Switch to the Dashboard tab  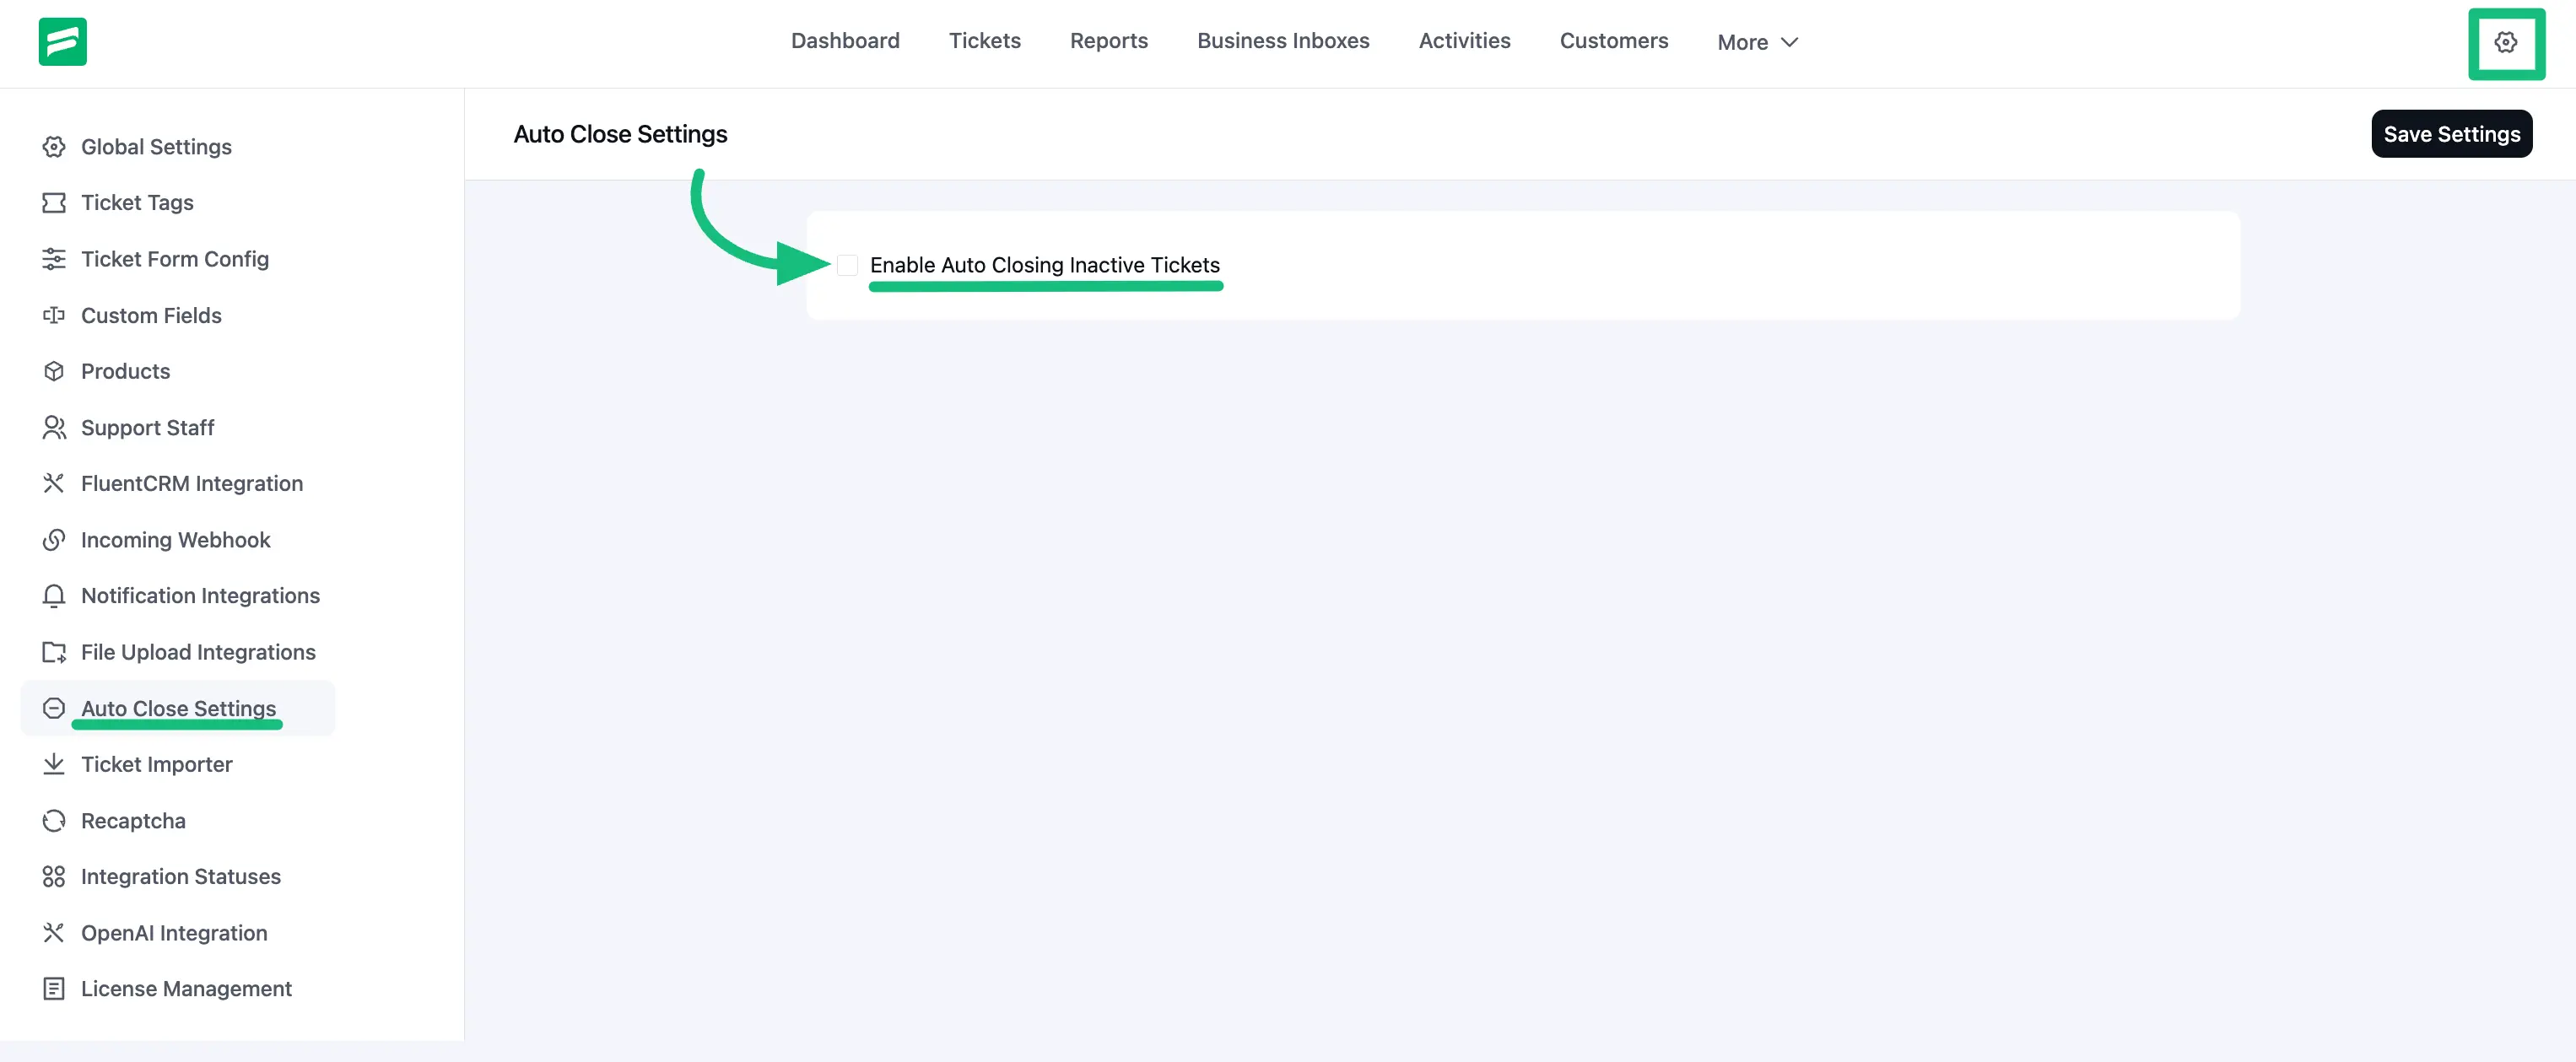(845, 41)
